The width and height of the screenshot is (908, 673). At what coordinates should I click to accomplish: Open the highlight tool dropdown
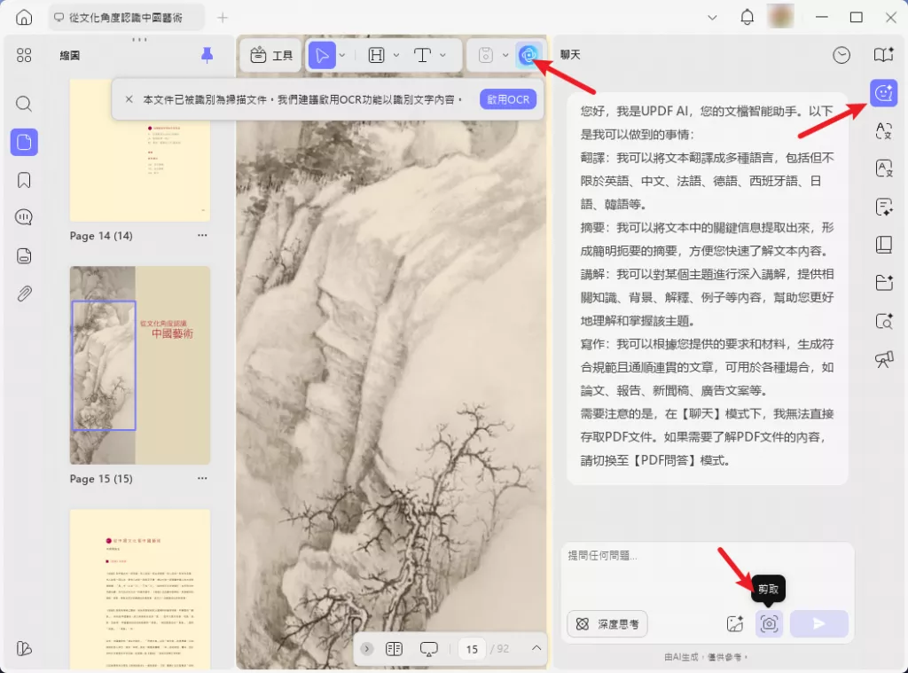tap(396, 54)
